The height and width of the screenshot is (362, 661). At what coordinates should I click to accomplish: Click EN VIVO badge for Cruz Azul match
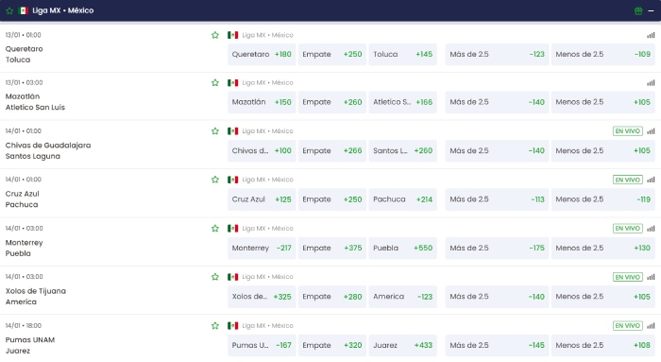(628, 180)
